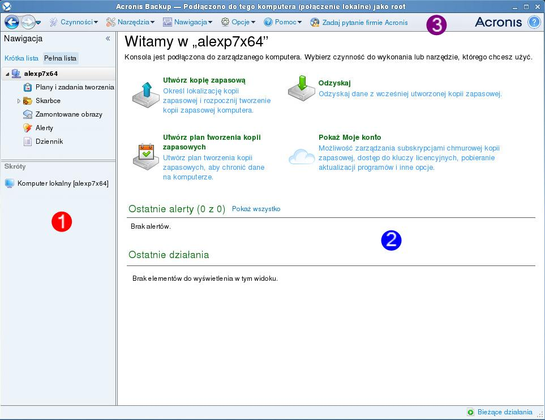Screen dimensions: 545x420
Task: Collapse the alexp7x64 tree node triangle
Action: [7, 74]
